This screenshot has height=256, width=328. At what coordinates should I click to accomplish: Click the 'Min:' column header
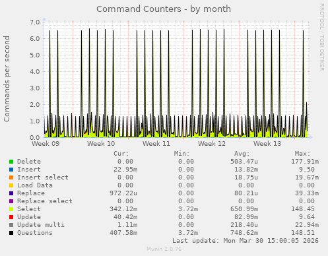(181, 154)
